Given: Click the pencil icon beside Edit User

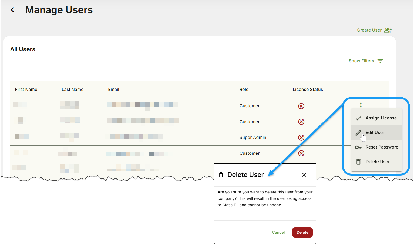Looking at the screenshot, I should click(358, 132).
